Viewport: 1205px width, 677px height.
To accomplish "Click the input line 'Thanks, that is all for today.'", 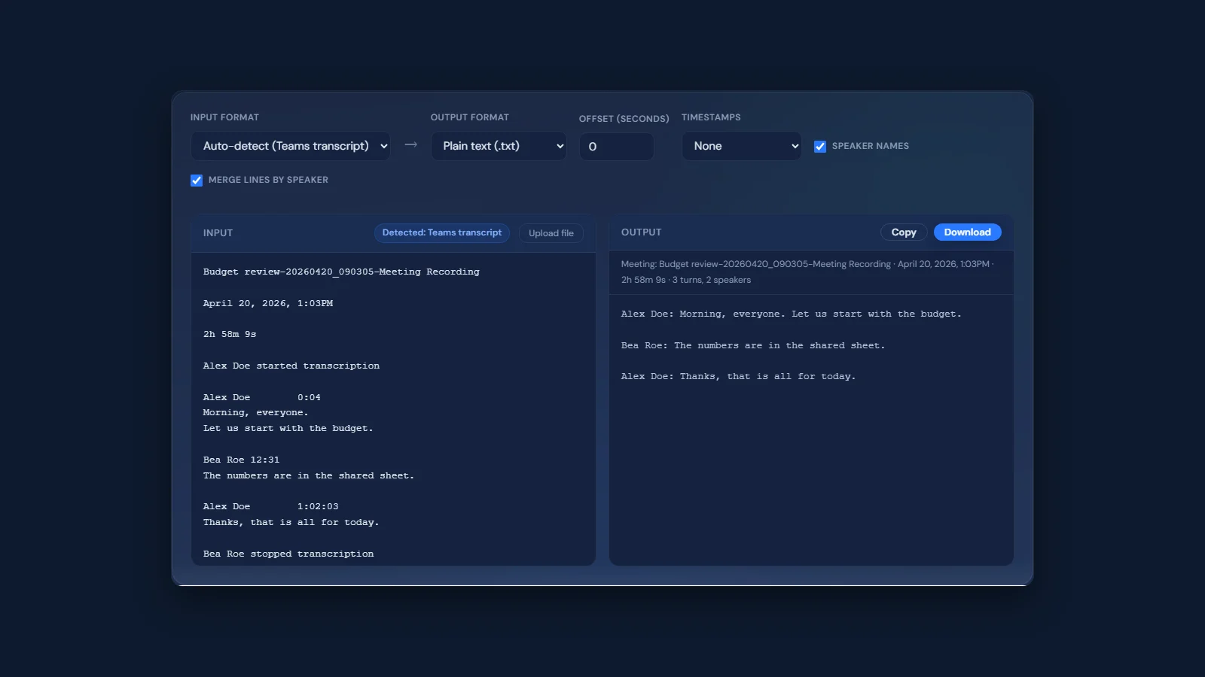I will pyautogui.click(x=291, y=522).
